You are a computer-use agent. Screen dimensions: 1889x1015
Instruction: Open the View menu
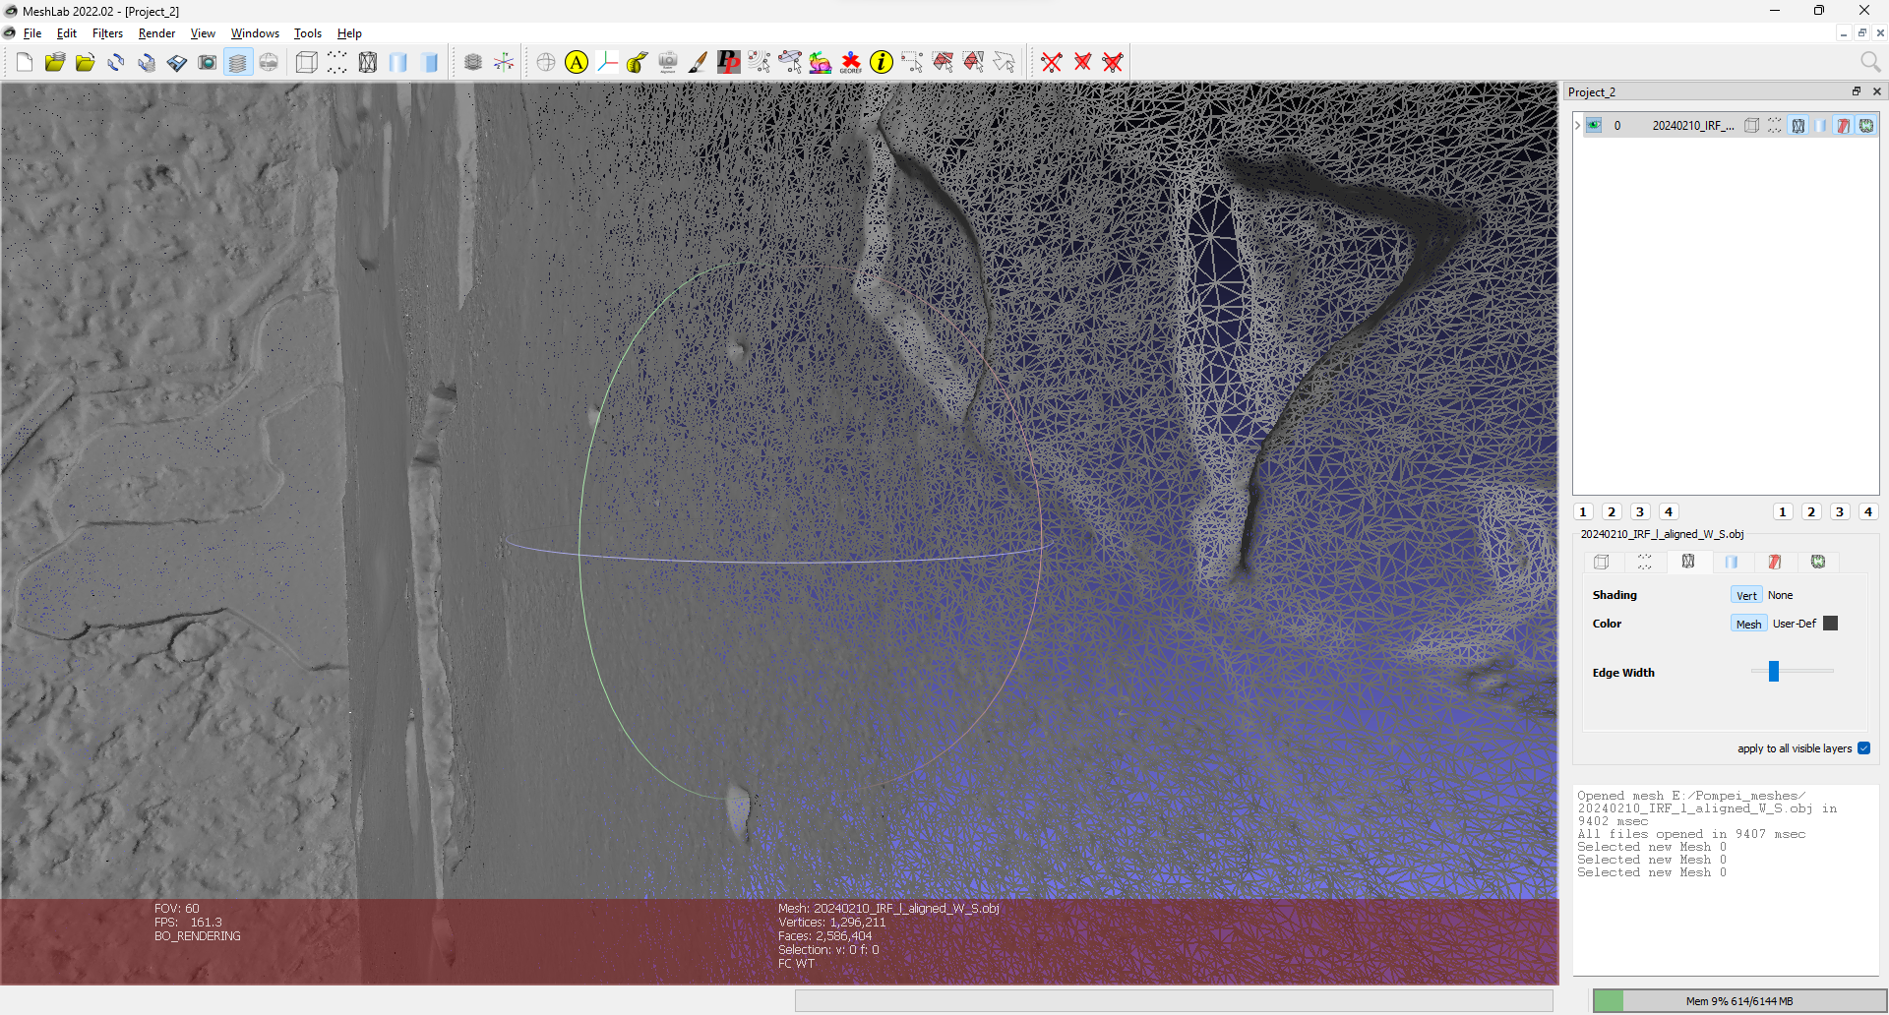tap(203, 33)
